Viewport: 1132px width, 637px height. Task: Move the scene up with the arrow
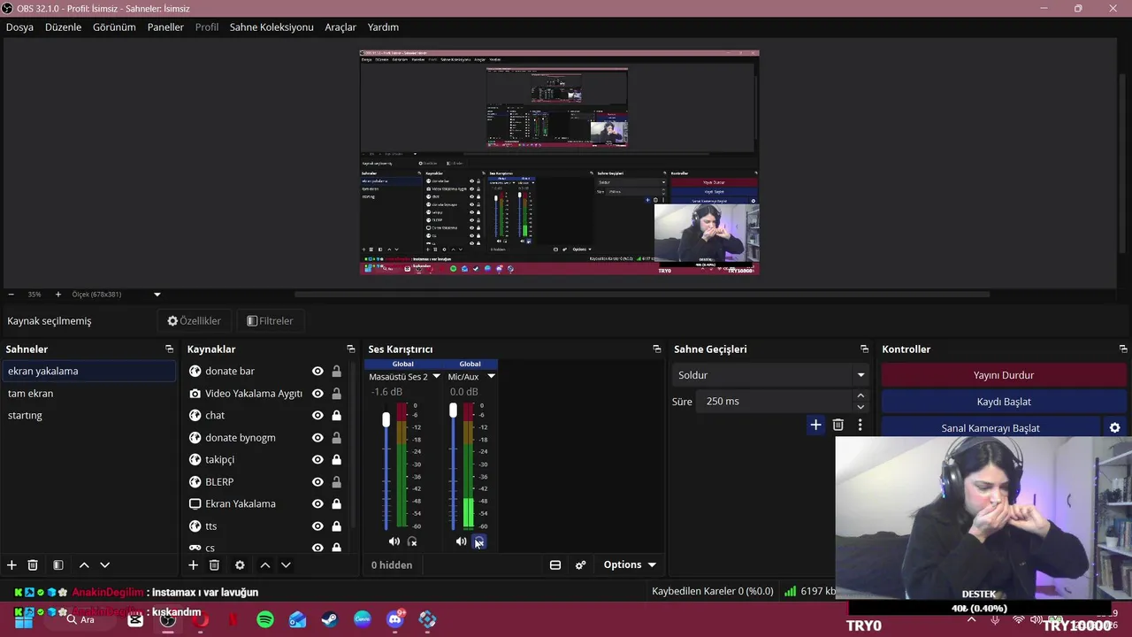pyautogui.click(x=84, y=564)
